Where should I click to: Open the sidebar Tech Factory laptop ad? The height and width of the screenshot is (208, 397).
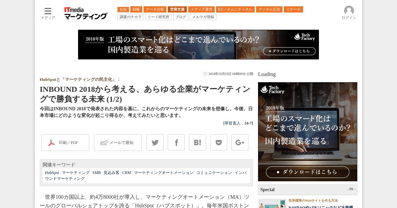(x=308, y=132)
